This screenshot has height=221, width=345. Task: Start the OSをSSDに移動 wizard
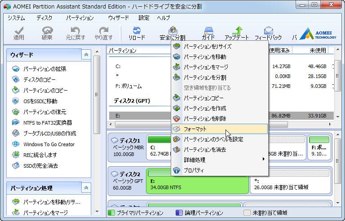[35, 101]
